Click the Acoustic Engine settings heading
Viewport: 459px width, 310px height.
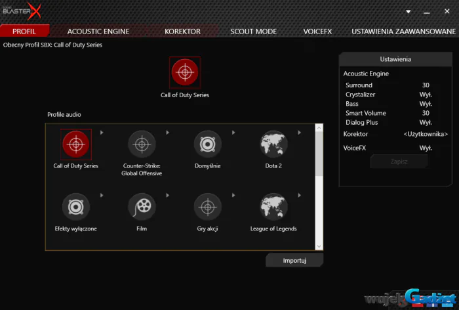366,74
